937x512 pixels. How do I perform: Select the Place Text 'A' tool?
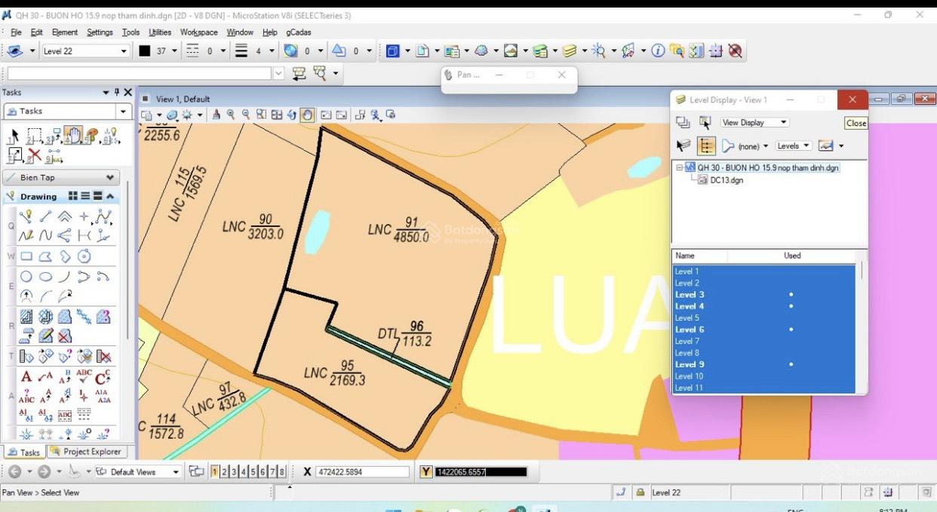(26, 377)
